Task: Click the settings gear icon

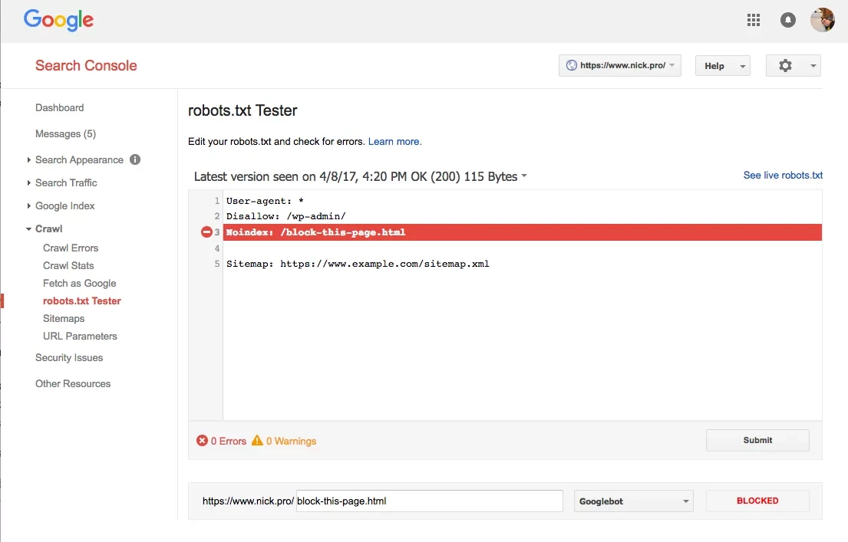Action: click(785, 66)
